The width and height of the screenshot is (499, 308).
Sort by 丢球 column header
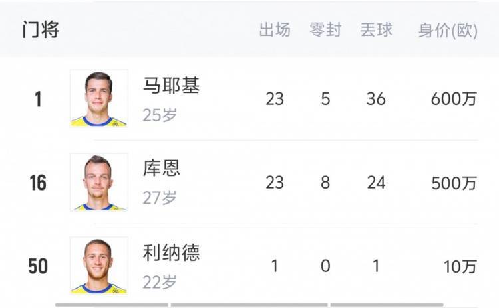376,31
